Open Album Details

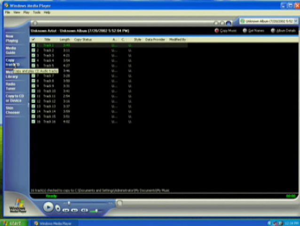click(x=284, y=31)
